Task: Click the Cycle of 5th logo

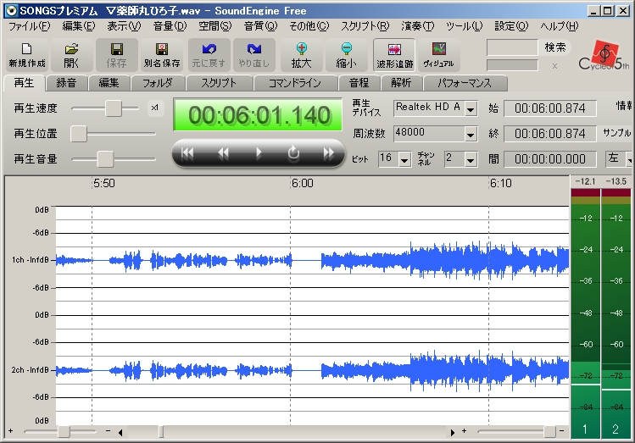Action: (604, 55)
